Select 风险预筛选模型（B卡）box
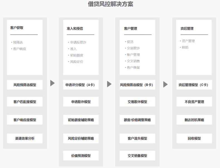The height and width of the screenshot is (168, 220). 137,85
